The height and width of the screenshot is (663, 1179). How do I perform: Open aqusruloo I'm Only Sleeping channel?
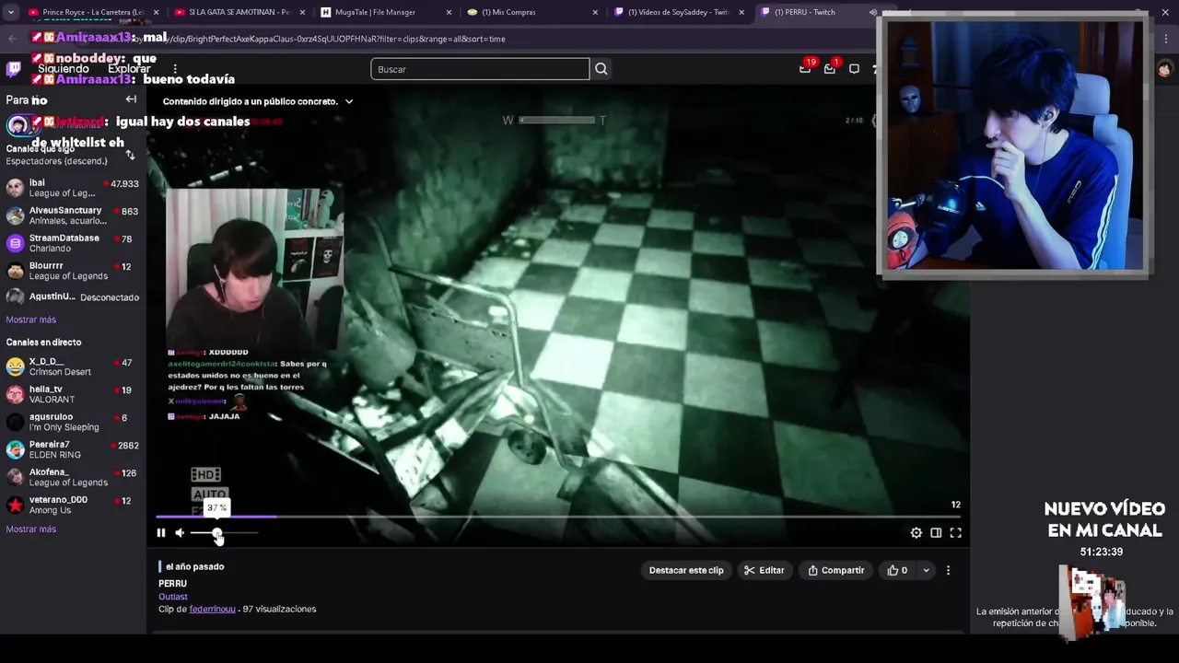coord(73,422)
